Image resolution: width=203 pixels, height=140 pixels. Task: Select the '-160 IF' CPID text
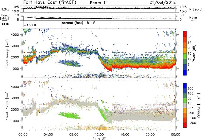pyautogui.click(x=30, y=25)
